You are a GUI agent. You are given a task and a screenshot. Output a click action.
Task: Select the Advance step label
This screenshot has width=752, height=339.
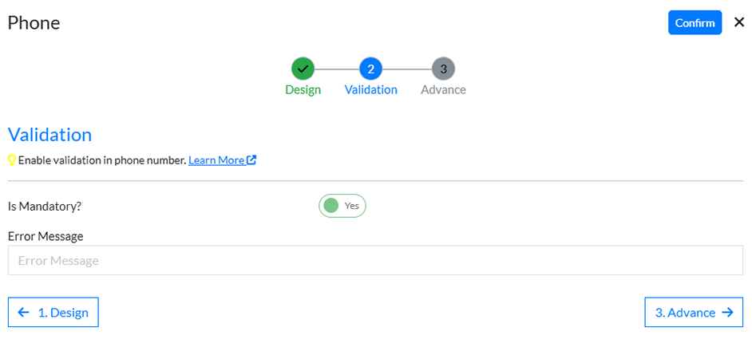point(443,89)
